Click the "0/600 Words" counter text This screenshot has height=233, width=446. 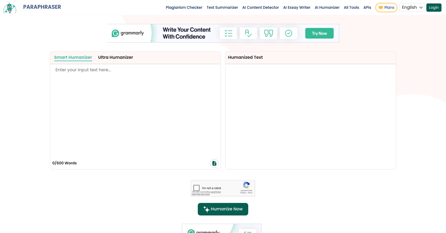(x=64, y=163)
